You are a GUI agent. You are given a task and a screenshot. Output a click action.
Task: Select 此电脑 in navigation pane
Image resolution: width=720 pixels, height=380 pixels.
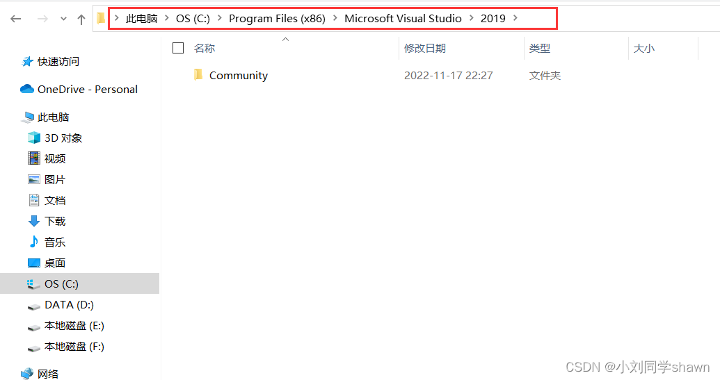click(x=54, y=117)
